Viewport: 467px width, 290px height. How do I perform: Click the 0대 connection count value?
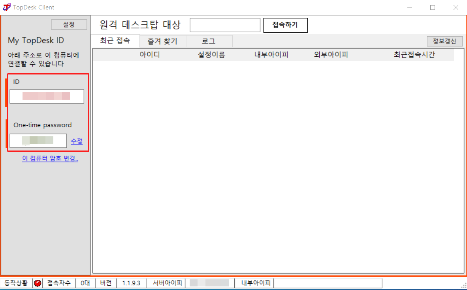point(85,283)
